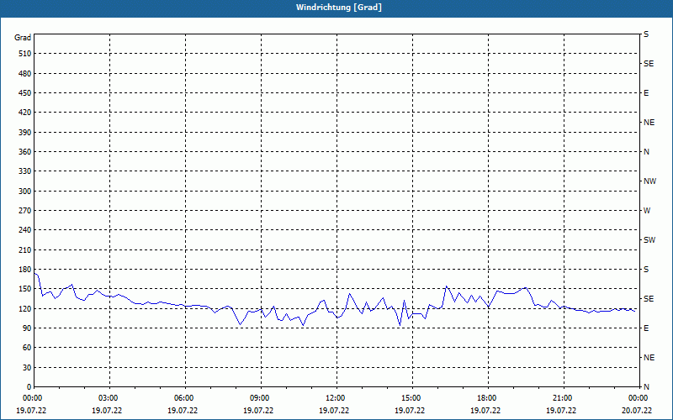This screenshot has height=420, width=673.
Task: Select the 150 y-axis tick label
Action: [24, 289]
